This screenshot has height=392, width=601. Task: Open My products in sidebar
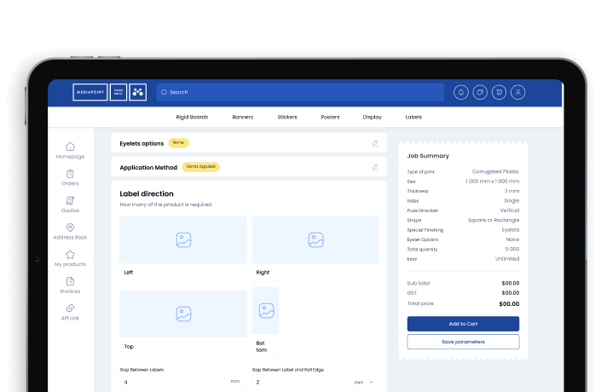tap(70, 258)
